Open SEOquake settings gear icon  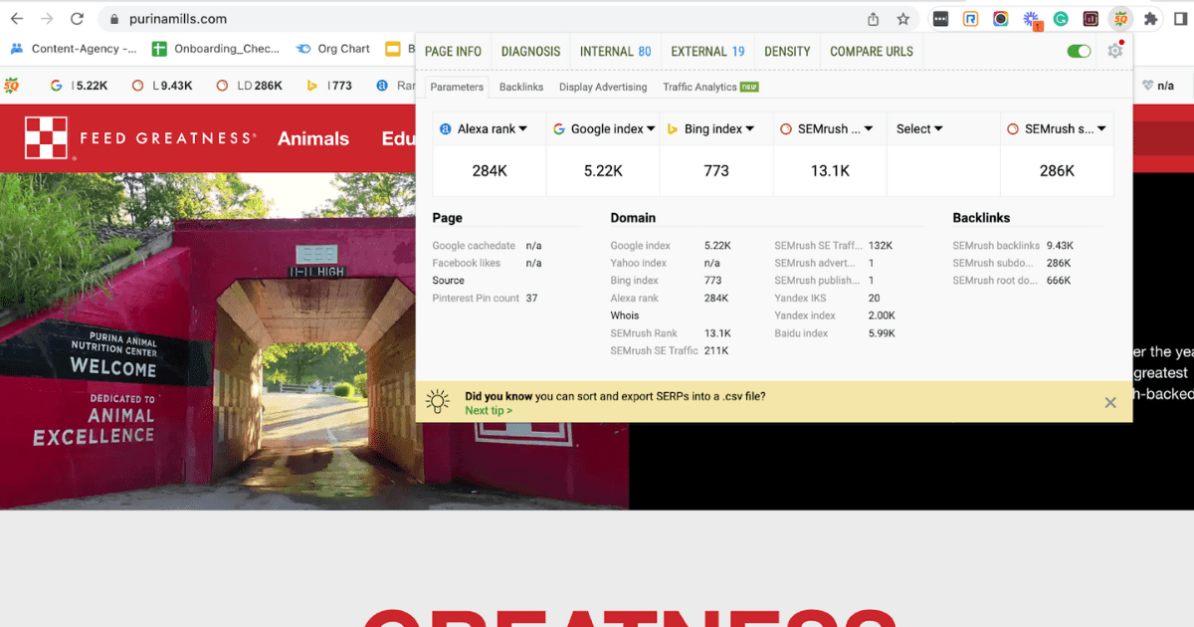point(1114,51)
